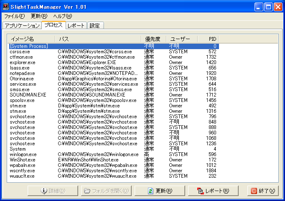Select the explorer.exe process
285x201 pixels.
click(114, 62)
